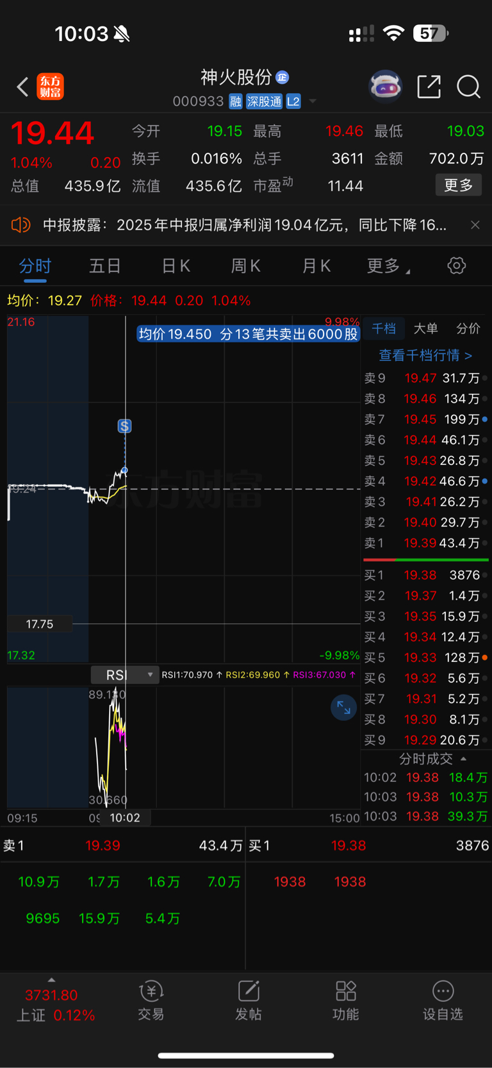The width and height of the screenshot is (492, 1068).
Task: Go back with the left arrow
Action: pos(22,87)
